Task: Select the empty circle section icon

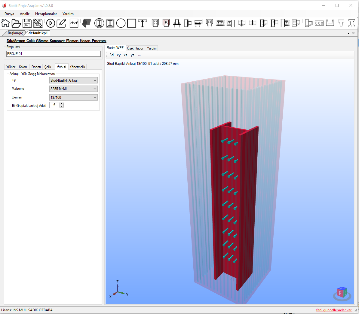Action: tap(121, 23)
